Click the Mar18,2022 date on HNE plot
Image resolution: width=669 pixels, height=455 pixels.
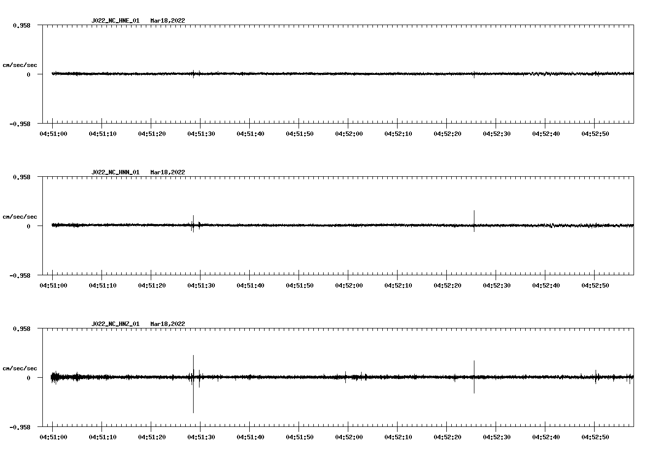pos(168,21)
